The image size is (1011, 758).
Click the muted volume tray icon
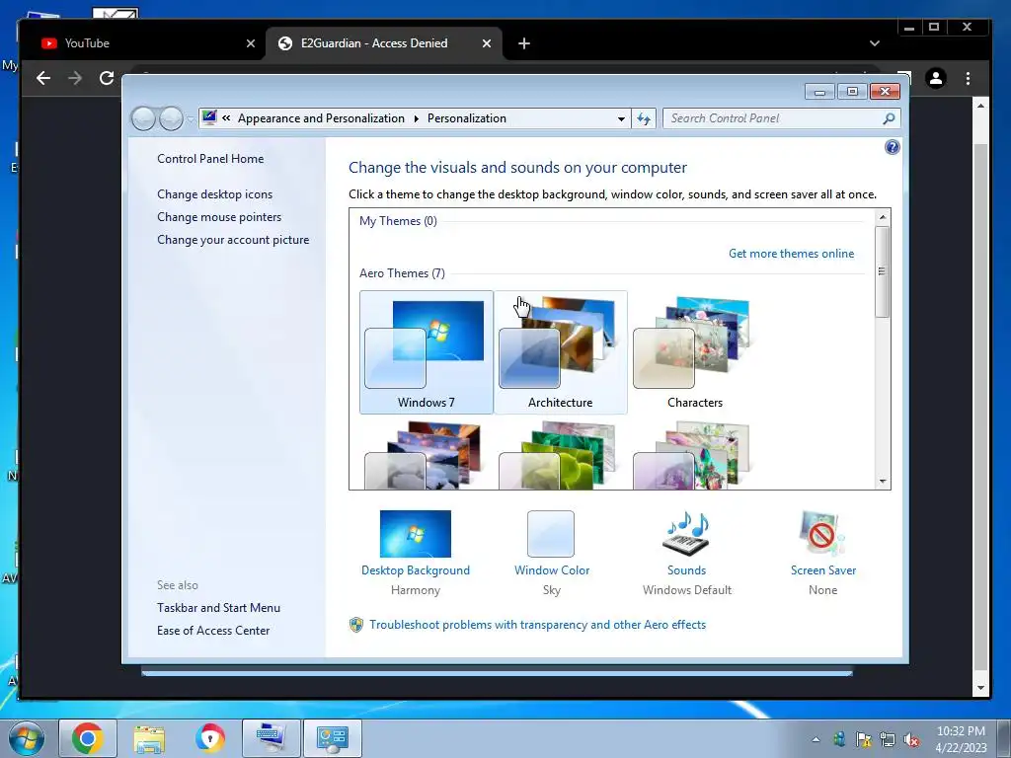pos(911,739)
